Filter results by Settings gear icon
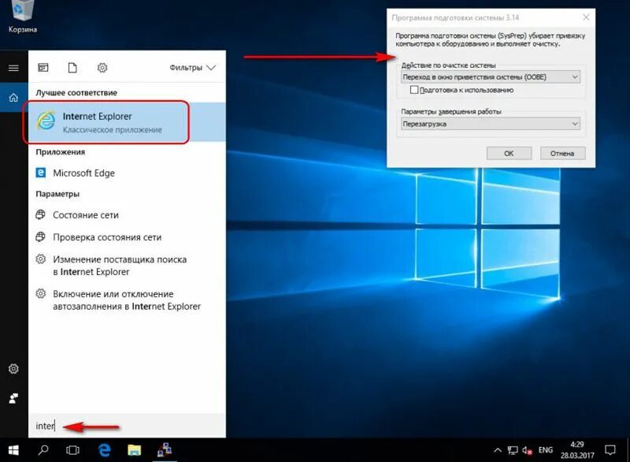The height and width of the screenshot is (462, 630). (102, 68)
